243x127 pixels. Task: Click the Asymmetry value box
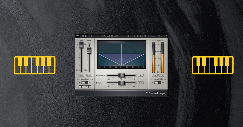click(141, 75)
